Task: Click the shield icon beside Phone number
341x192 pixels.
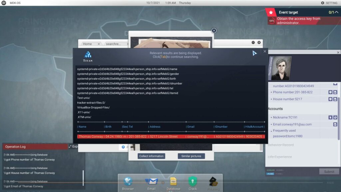Action: click(x=330, y=92)
